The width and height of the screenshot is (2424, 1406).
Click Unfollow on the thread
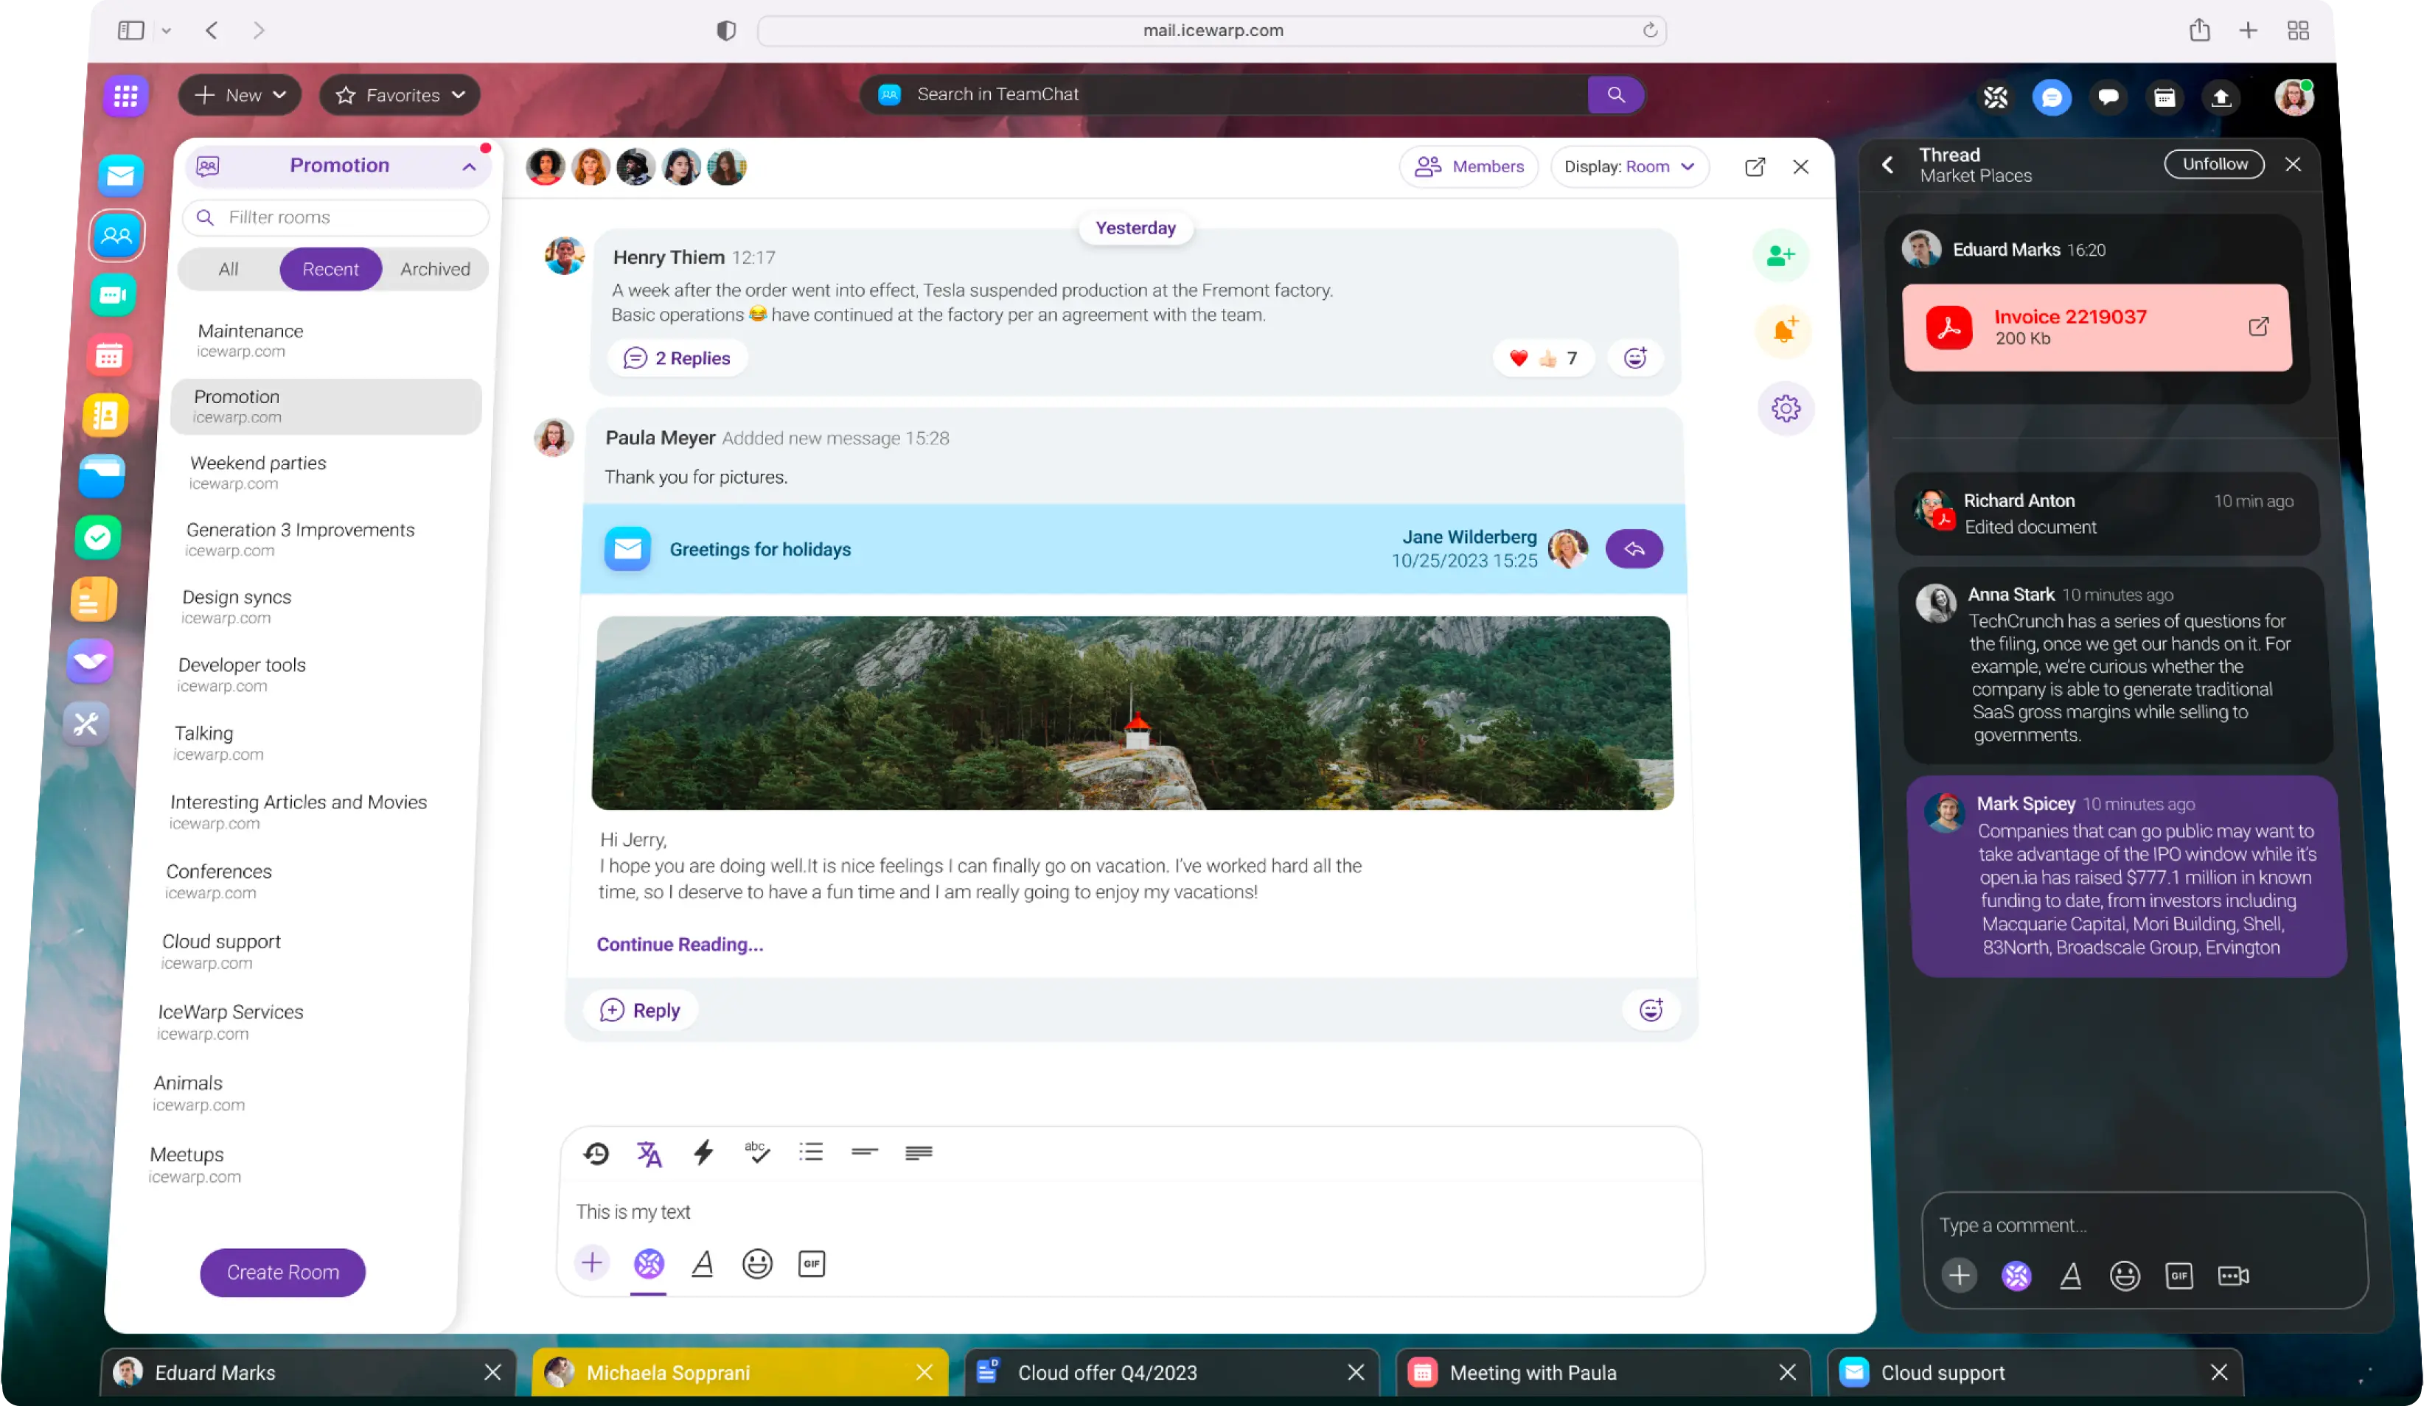[2213, 164]
